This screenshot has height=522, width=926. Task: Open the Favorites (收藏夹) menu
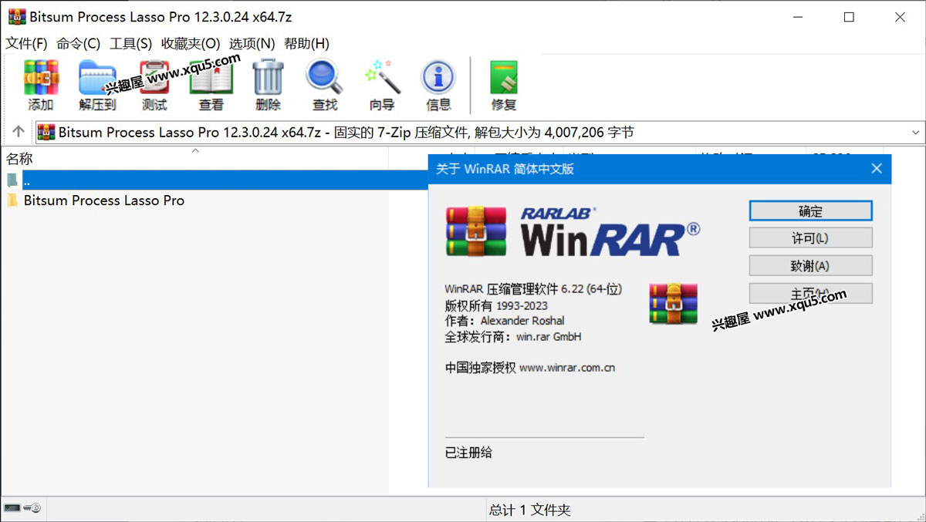click(191, 43)
